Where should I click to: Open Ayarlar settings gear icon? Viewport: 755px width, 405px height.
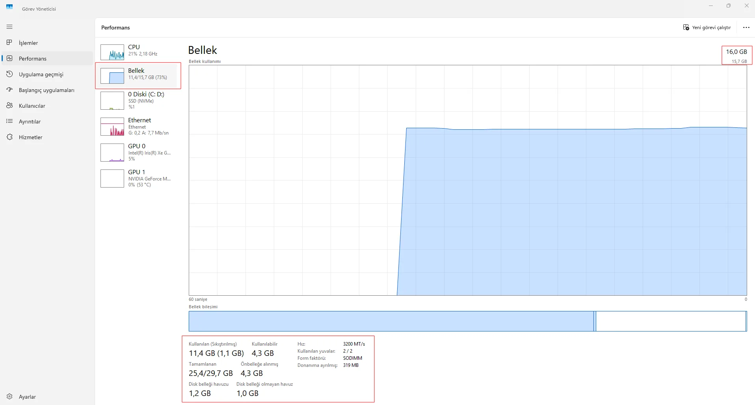pyautogui.click(x=9, y=396)
